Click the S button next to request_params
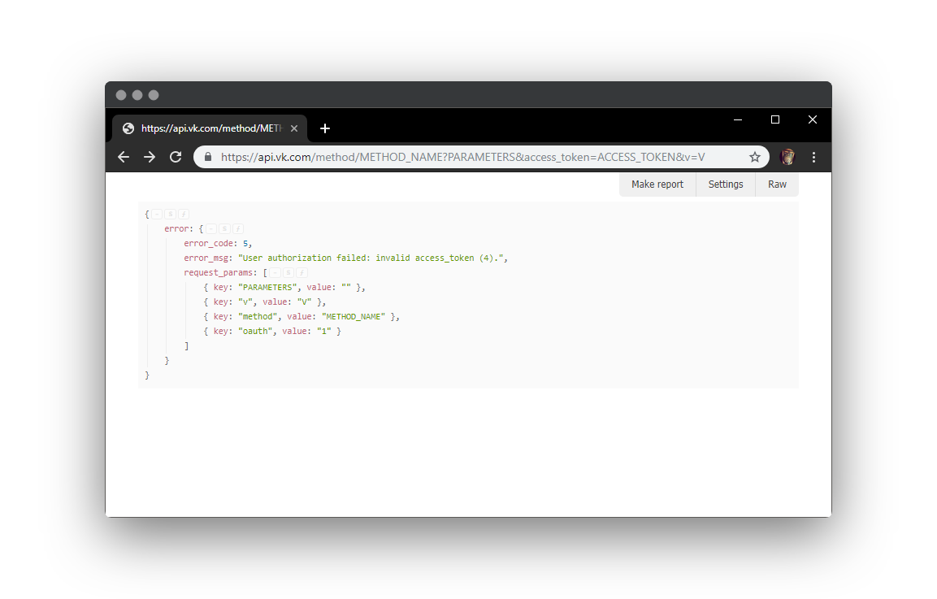The width and height of the screenshot is (937, 599). 288,272
